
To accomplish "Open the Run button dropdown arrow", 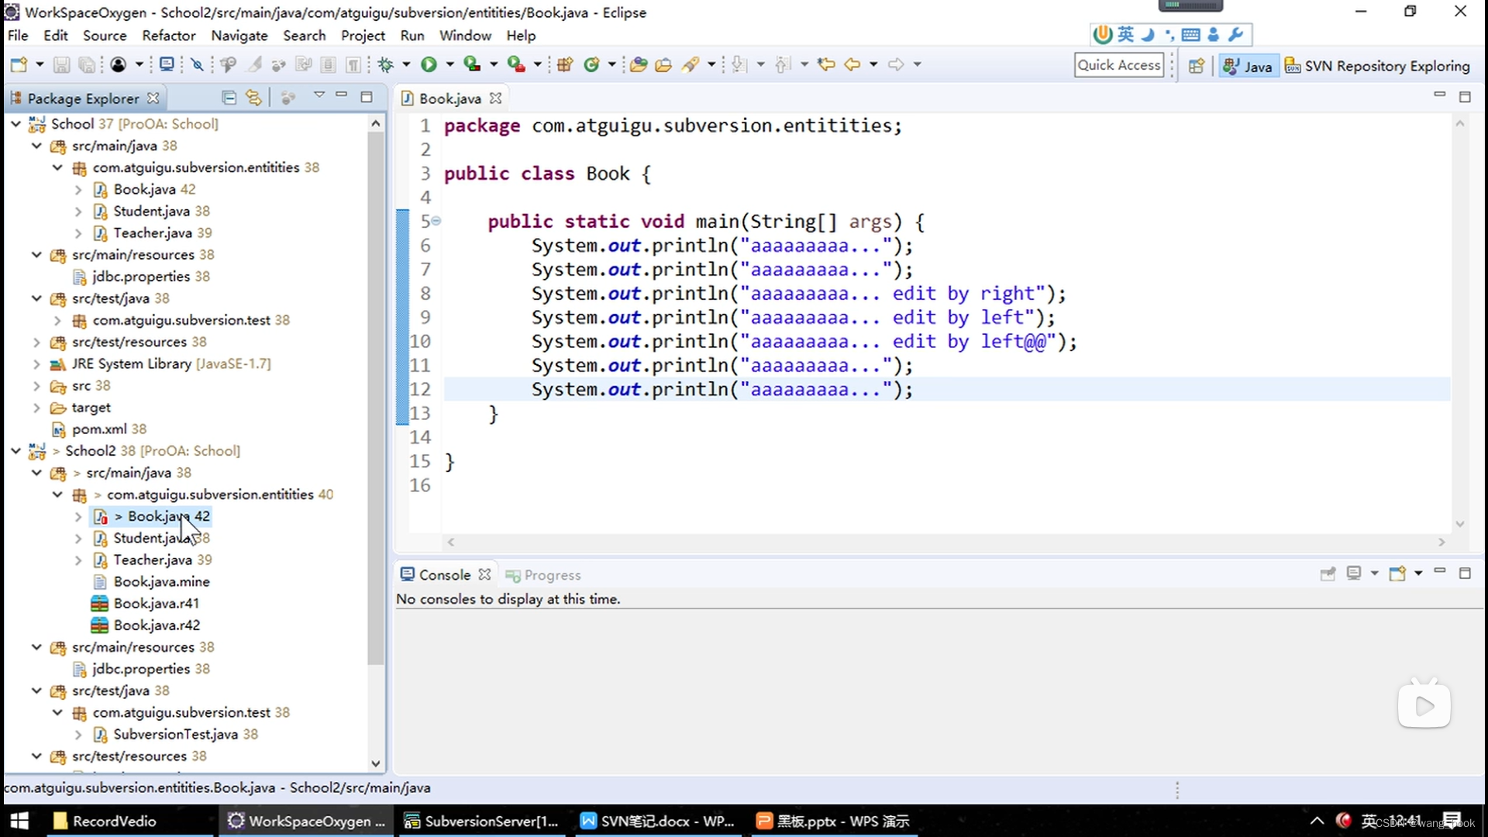I will (449, 64).
